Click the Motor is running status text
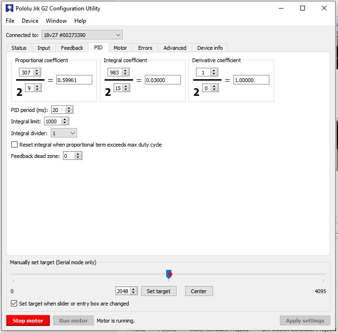Image resolution: width=338 pixels, height=333 pixels. (116, 321)
